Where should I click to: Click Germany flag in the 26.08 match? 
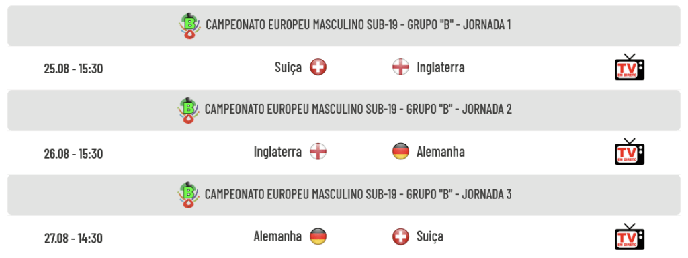[400, 152]
